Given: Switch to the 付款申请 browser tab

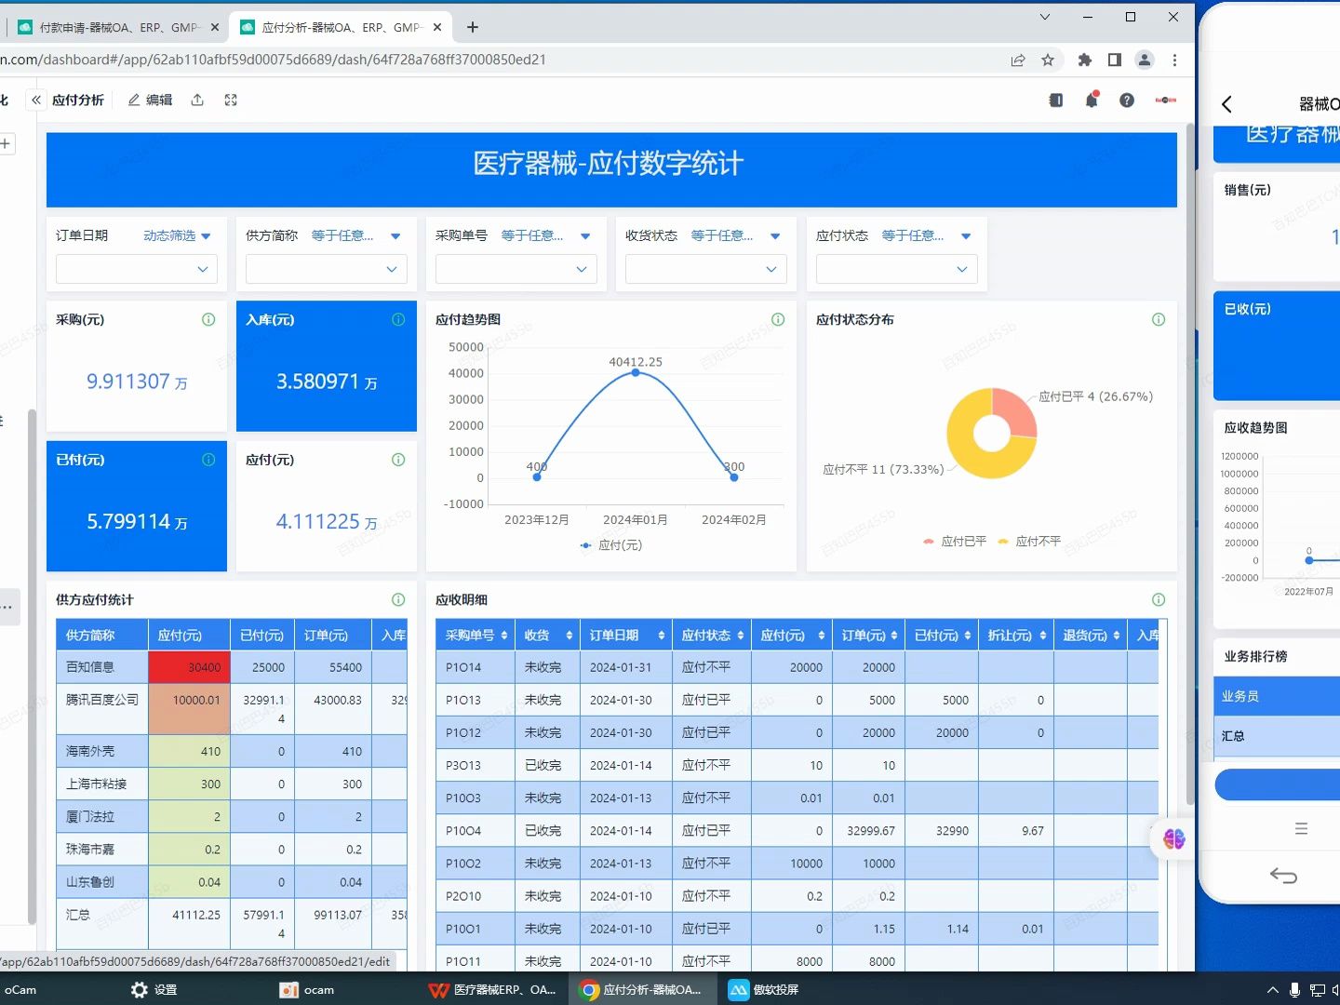Looking at the screenshot, I should [x=116, y=28].
